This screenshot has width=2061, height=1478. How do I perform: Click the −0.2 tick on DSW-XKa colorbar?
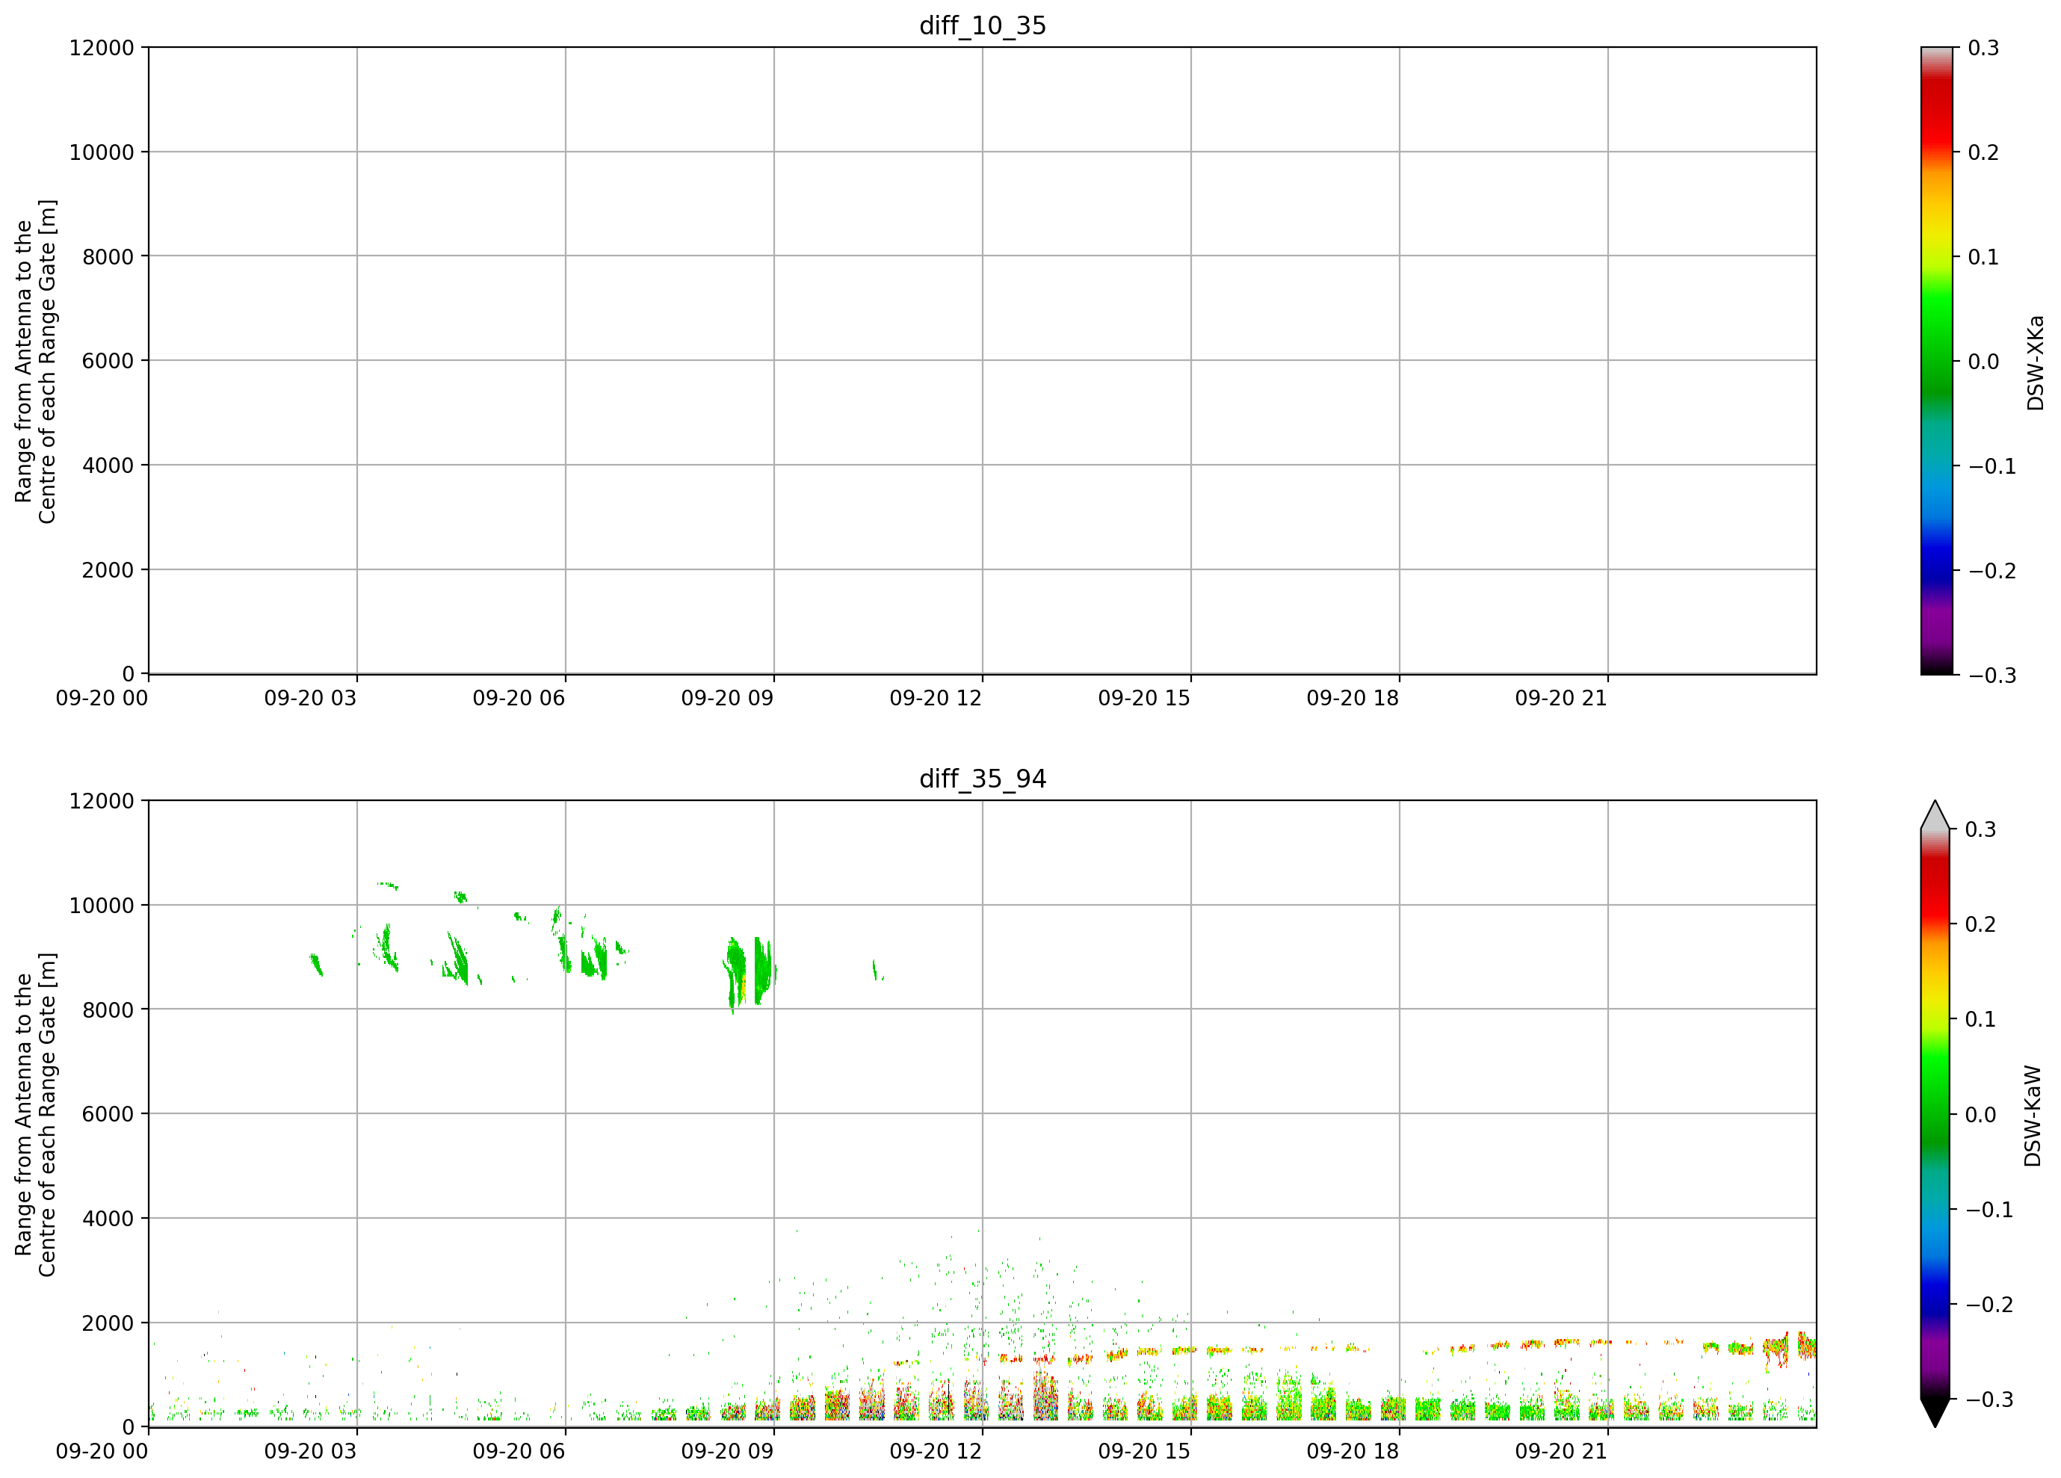[1992, 570]
